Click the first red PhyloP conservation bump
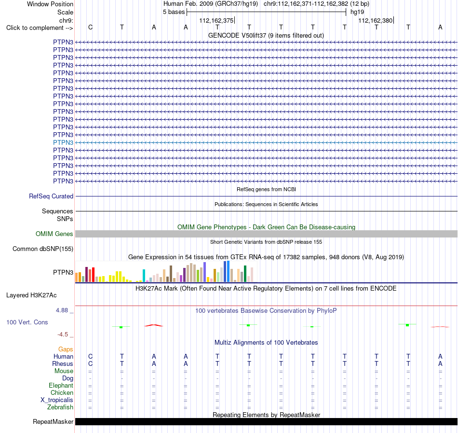Image resolution: width=458 pixels, height=433 pixels. (154, 325)
